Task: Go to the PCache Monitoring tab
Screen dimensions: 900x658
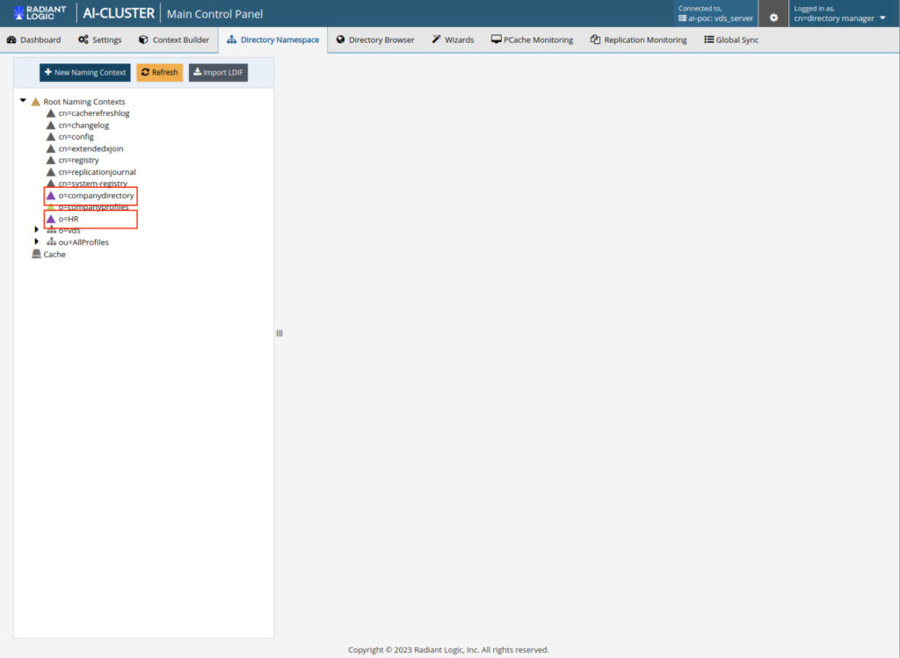Action: click(532, 40)
